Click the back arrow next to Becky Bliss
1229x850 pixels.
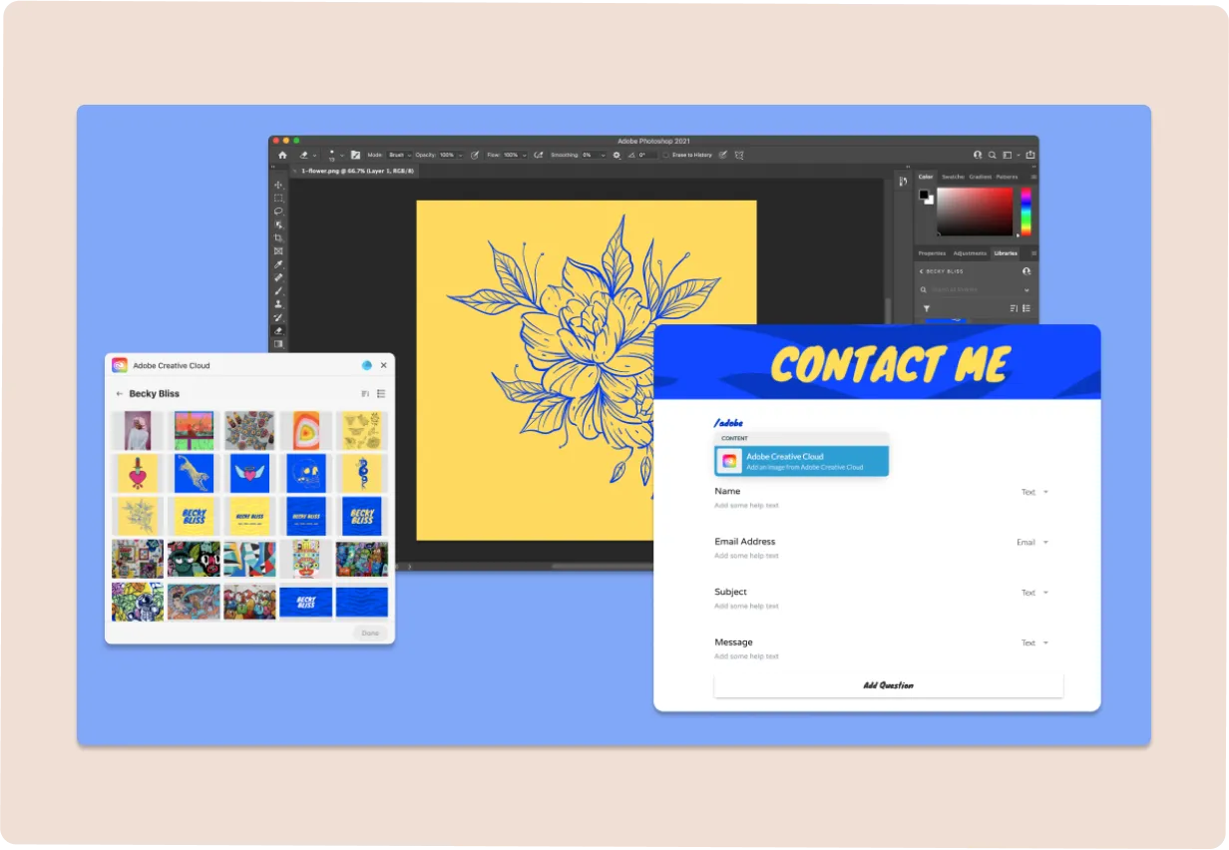119,393
